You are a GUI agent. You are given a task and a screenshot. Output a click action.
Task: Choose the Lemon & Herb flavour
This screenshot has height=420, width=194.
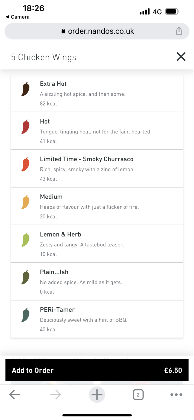click(x=97, y=244)
